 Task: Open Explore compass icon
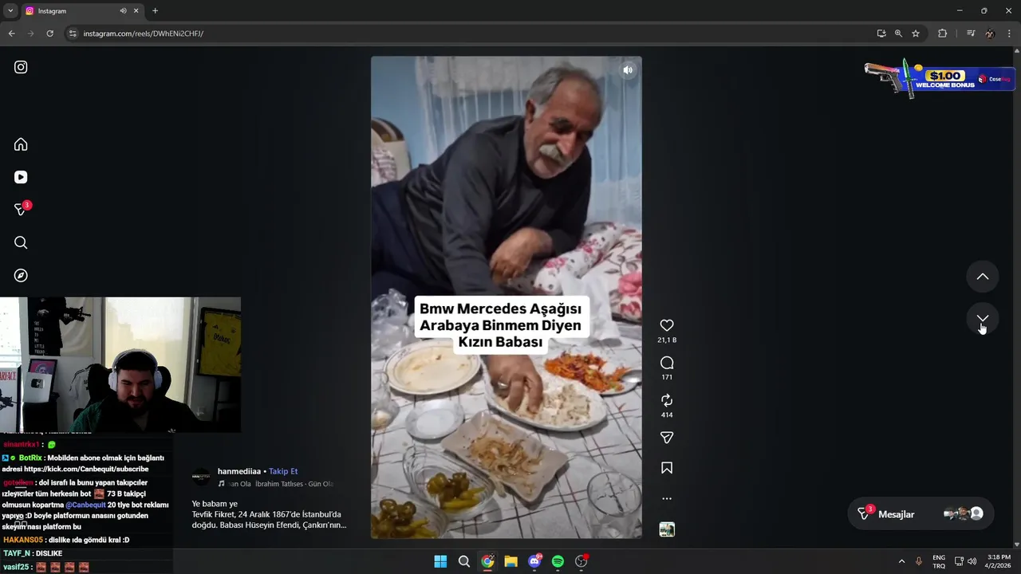tap(21, 275)
